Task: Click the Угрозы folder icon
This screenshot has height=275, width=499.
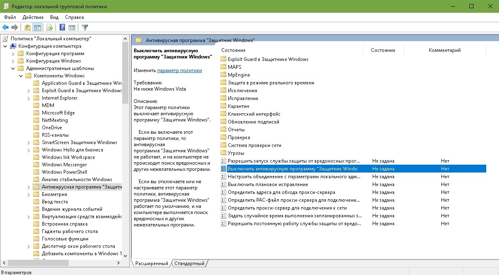Action: [223, 153]
